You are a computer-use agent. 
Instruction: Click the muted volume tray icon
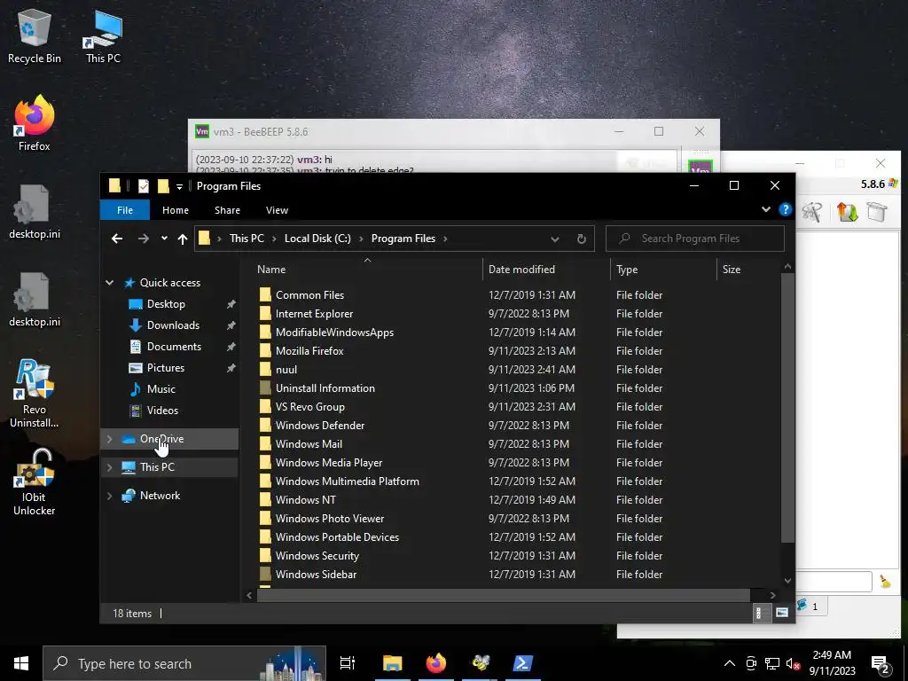794,663
